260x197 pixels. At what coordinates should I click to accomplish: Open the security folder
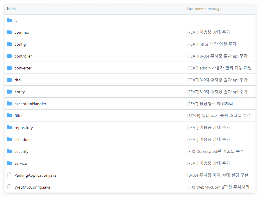click(x=21, y=152)
